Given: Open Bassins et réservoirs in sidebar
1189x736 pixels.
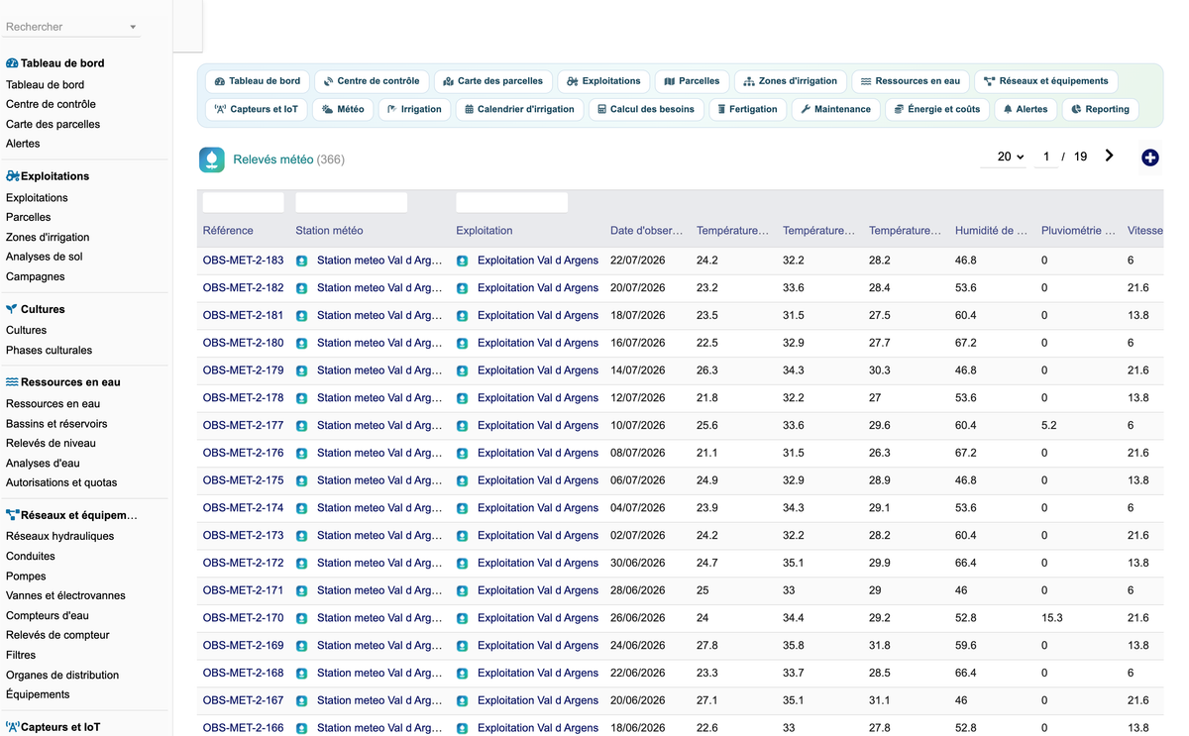Looking at the screenshot, I should (x=56, y=424).
